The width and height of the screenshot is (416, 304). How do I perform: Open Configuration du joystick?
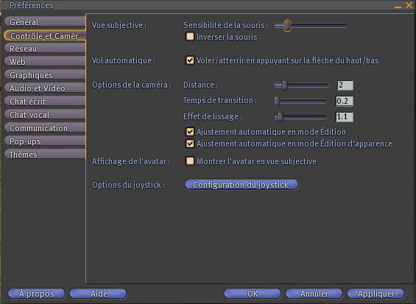242,185
